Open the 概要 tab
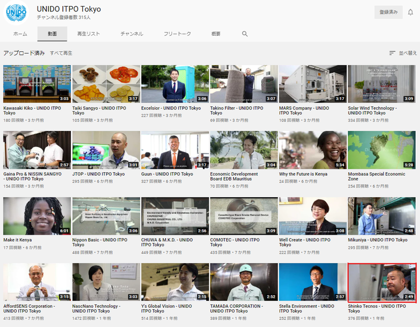Viewport: 420px width, 327px height. (x=216, y=34)
